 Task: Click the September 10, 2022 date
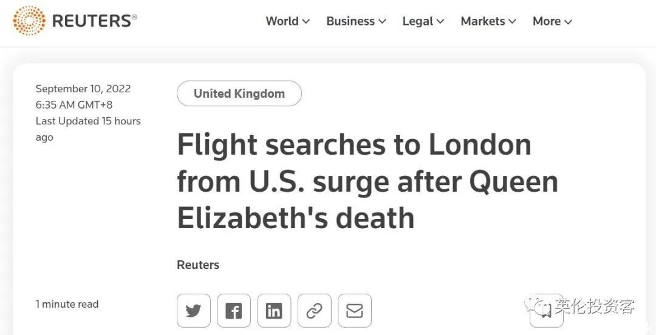click(83, 89)
